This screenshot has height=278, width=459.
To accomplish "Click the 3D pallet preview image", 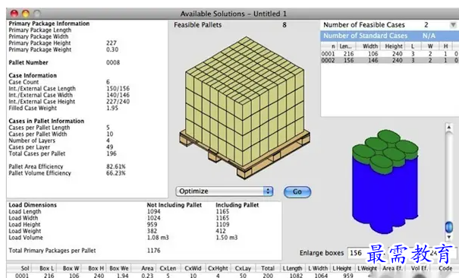I will coord(245,107).
